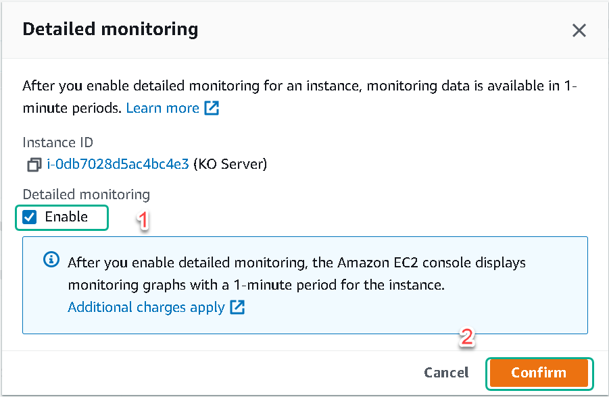The image size is (609, 397).
Task: Click the Instance ID field label
Action: [x=58, y=142]
